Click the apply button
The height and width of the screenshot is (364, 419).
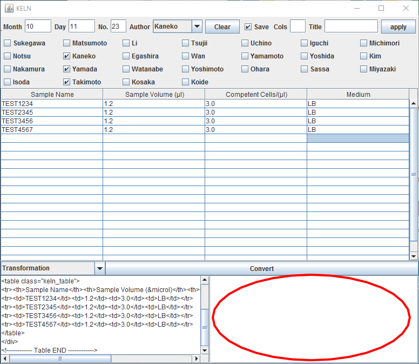398,27
